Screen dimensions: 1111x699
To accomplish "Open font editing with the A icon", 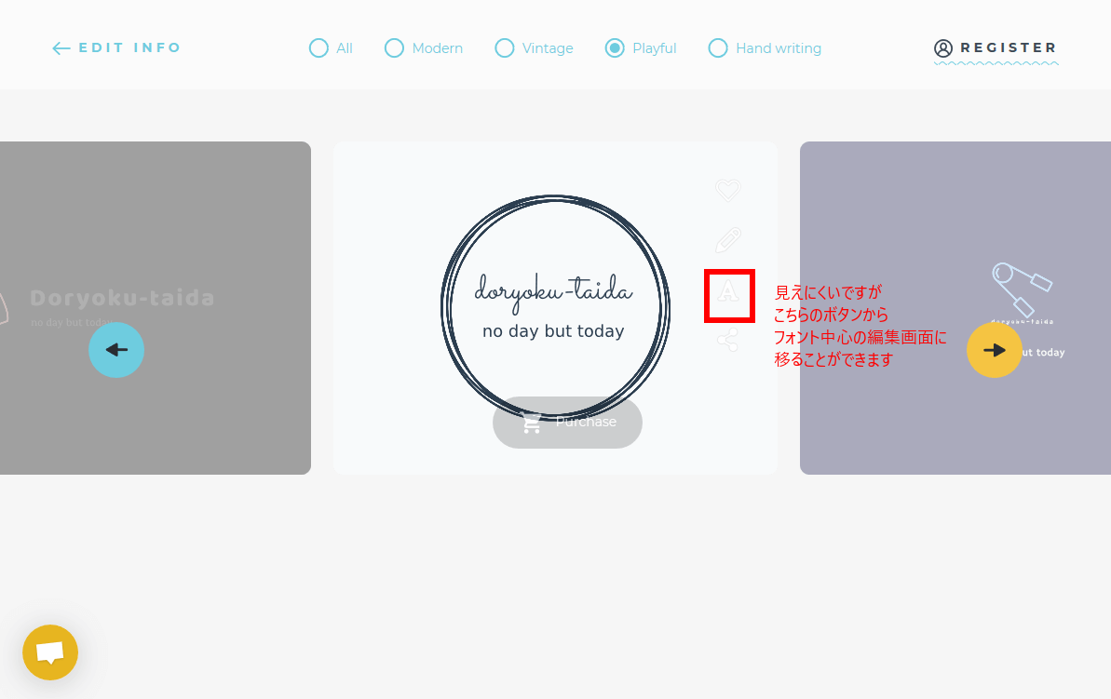I will [x=728, y=292].
